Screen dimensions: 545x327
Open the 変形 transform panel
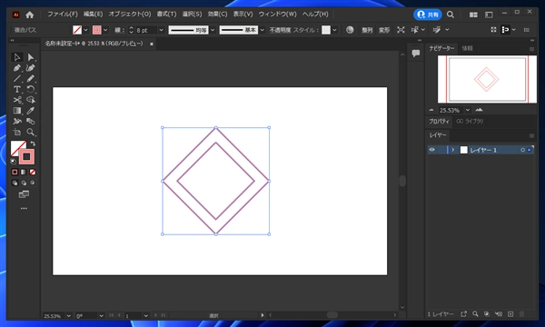point(384,30)
